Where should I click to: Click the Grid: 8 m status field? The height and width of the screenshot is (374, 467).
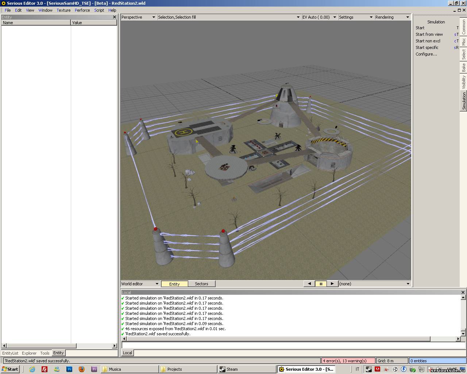tap(392, 361)
